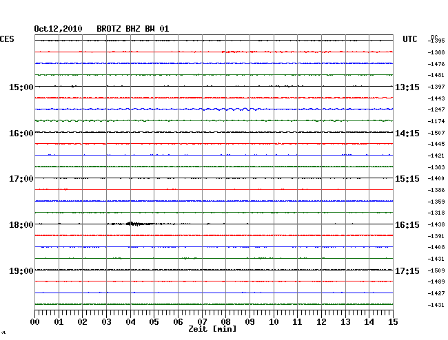Viewport: 448px width, 340px height.
Task: Click the seismic event burst on 18:00 trace
Action: tap(134, 224)
